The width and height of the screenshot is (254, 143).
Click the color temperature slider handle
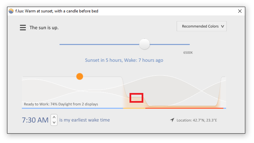(144, 44)
